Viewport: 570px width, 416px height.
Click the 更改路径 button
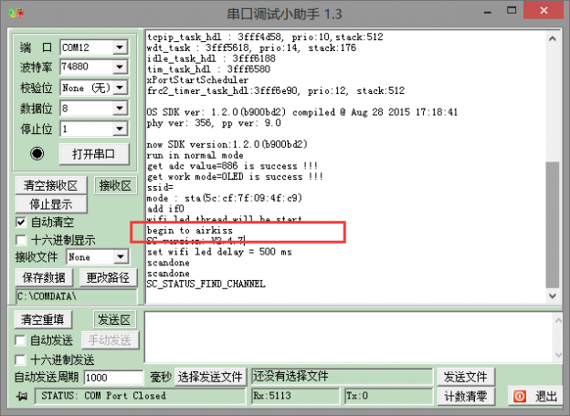point(108,277)
